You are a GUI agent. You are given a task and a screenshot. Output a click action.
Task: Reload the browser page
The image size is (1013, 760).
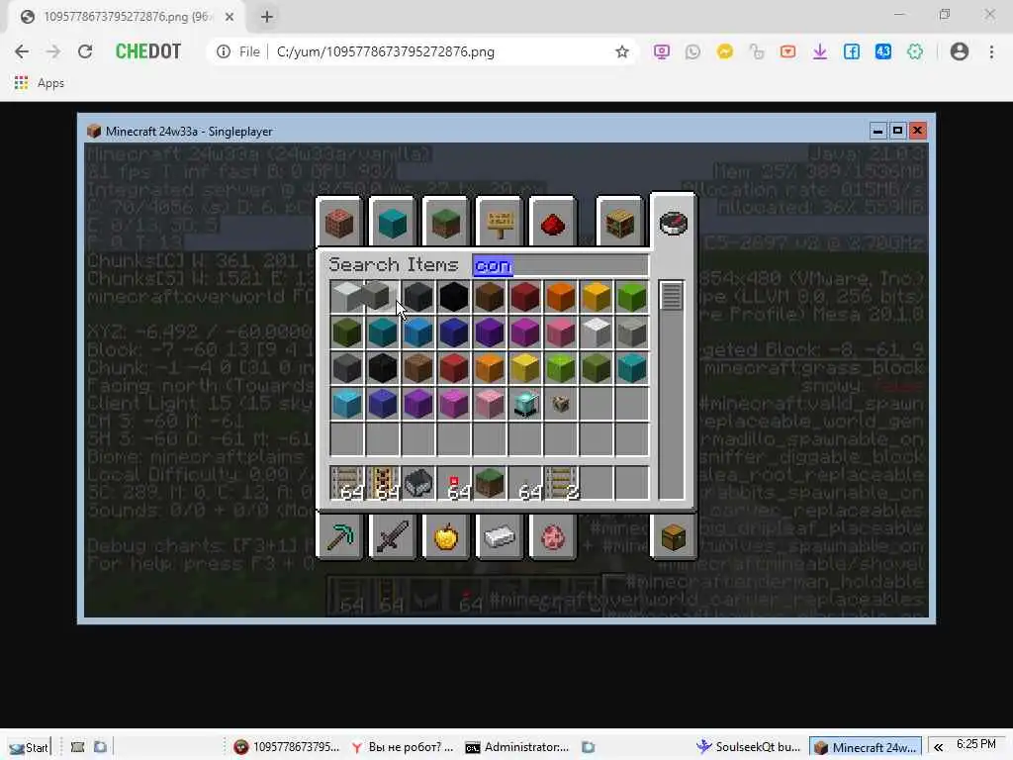(85, 51)
